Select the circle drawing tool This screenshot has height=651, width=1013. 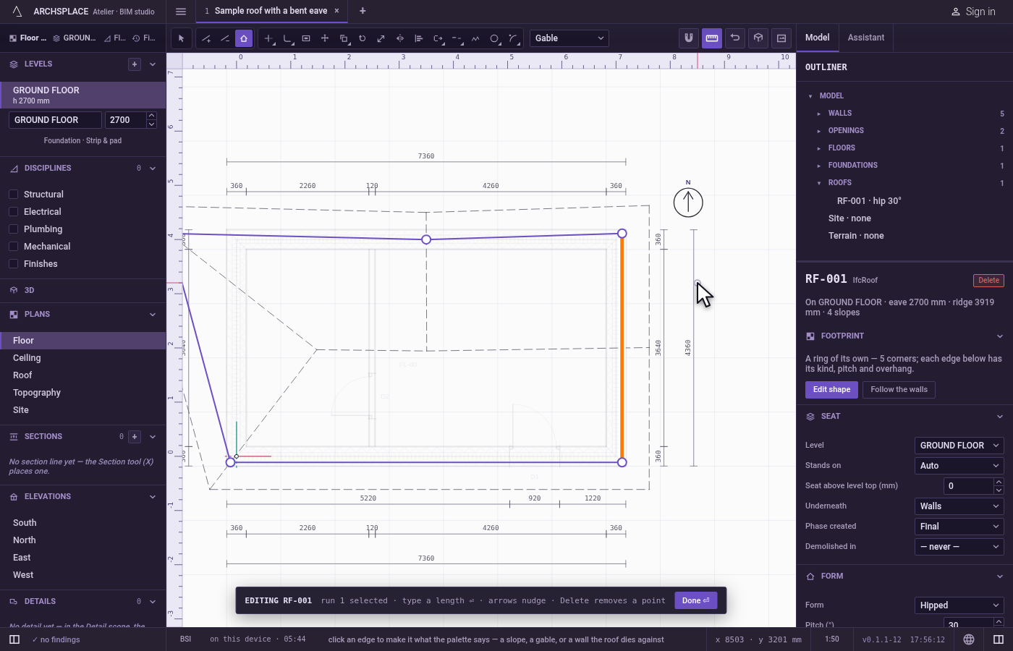pyautogui.click(x=494, y=38)
